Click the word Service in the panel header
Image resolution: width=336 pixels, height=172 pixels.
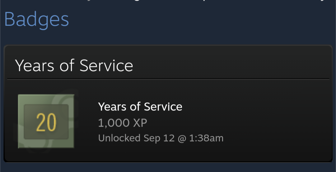pos(106,66)
